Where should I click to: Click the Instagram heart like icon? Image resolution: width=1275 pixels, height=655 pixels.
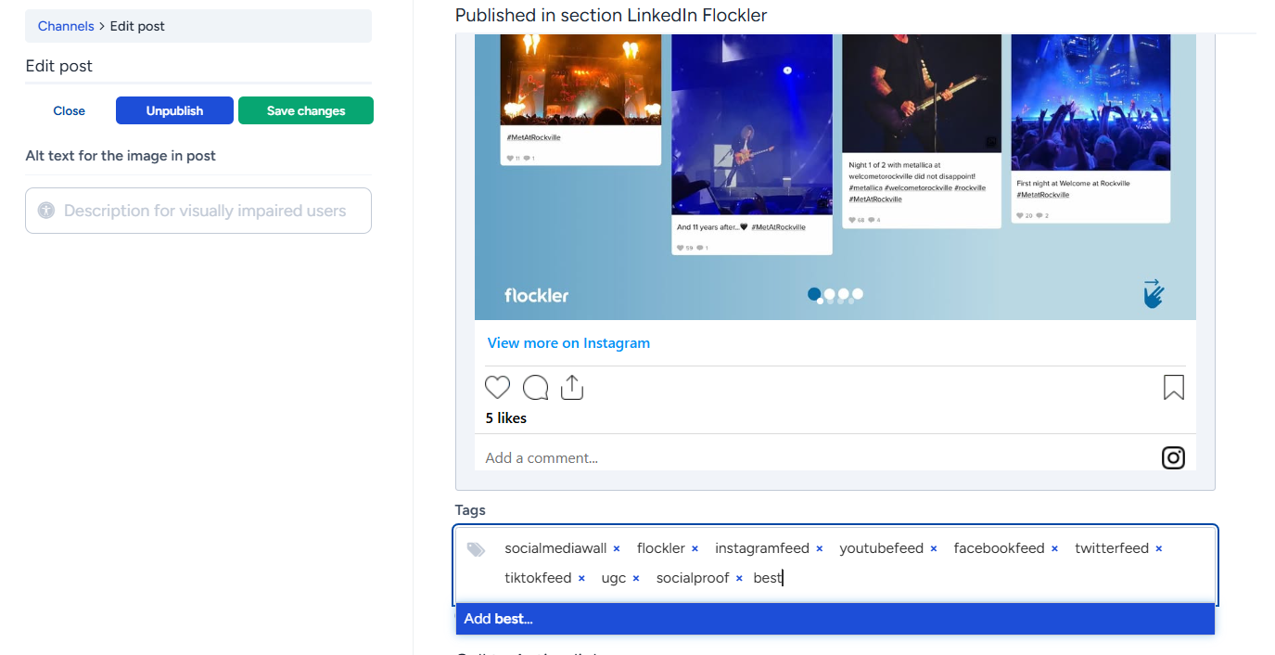pyautogui.click(x=498, y=387)
